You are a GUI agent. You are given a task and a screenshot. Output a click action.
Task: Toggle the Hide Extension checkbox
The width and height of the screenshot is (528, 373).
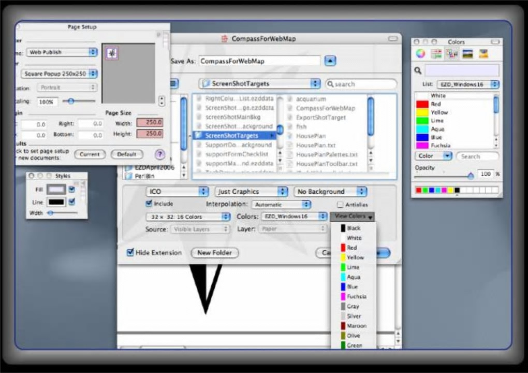(130, 252)
